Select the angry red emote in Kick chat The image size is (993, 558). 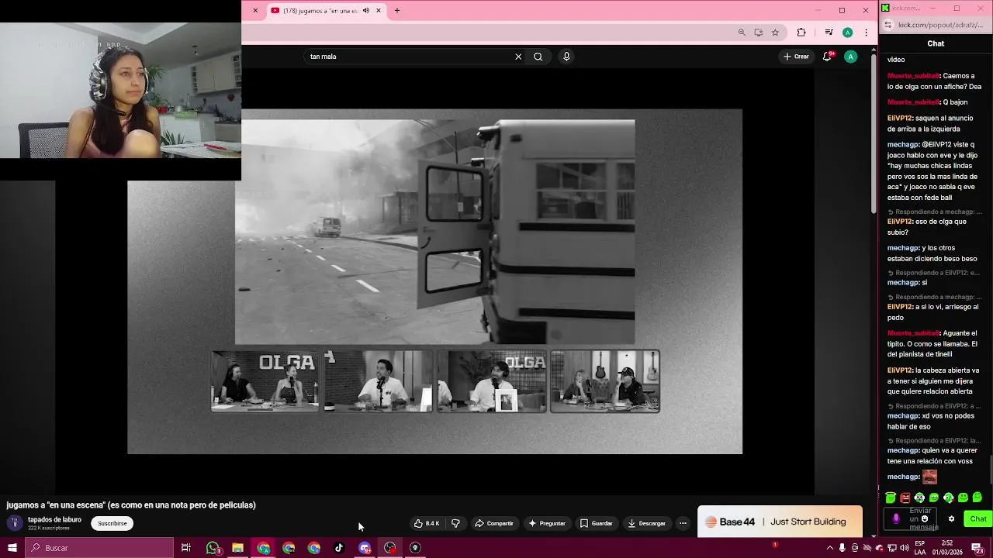pos(905,498)
